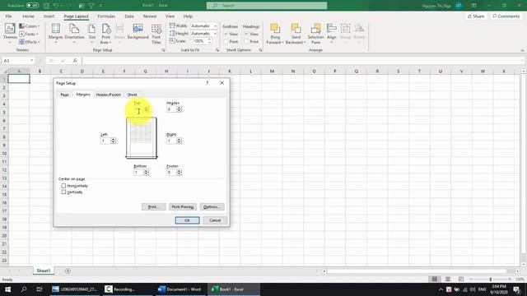Enable center Vertically checkbox
Viewport: 527px width, 296px height.
[63, 192]
